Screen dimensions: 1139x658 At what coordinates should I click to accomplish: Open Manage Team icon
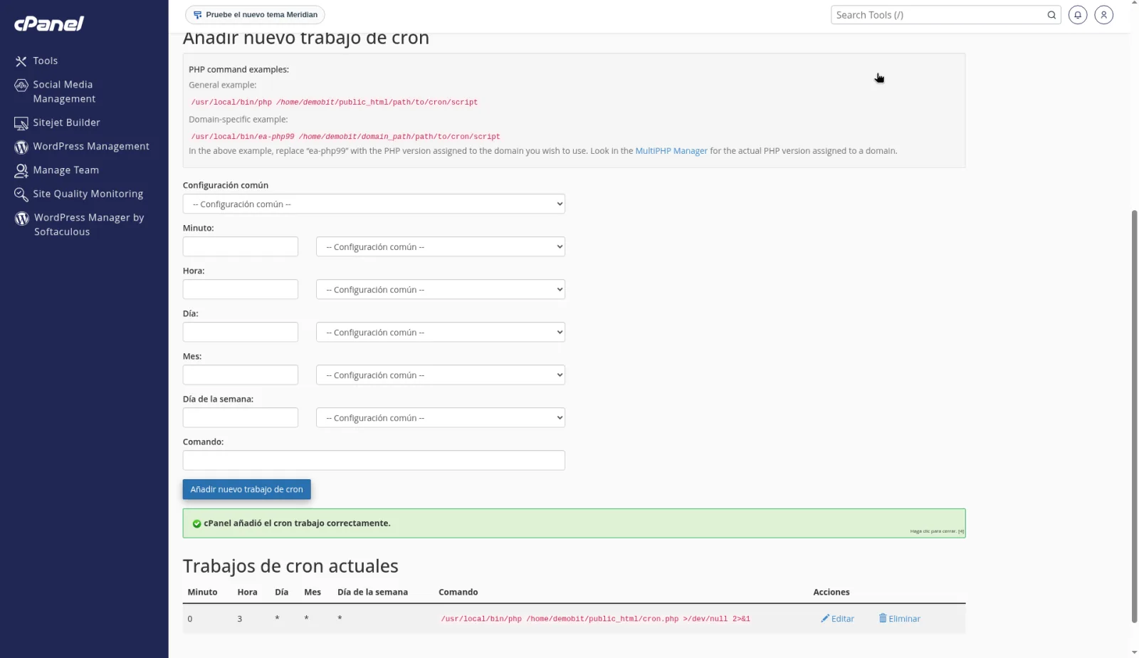pos(21,171)
